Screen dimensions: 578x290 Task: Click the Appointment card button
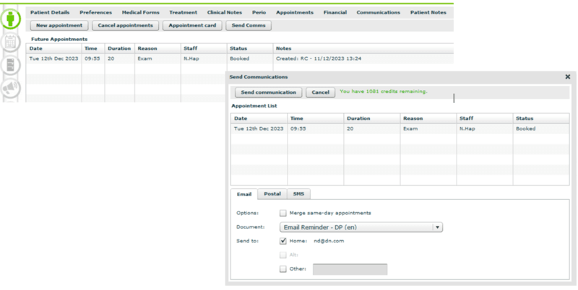tap(191, 25)
